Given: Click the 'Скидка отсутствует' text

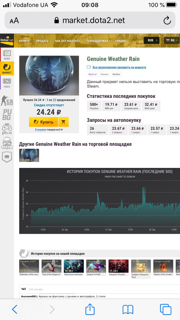Looking at the screenshot, I should coord(49,105).
